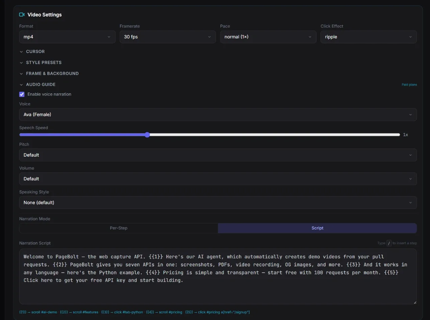Click the 'Narration Script' label
The width and height of the screenshot is (430, 320).
35,243
